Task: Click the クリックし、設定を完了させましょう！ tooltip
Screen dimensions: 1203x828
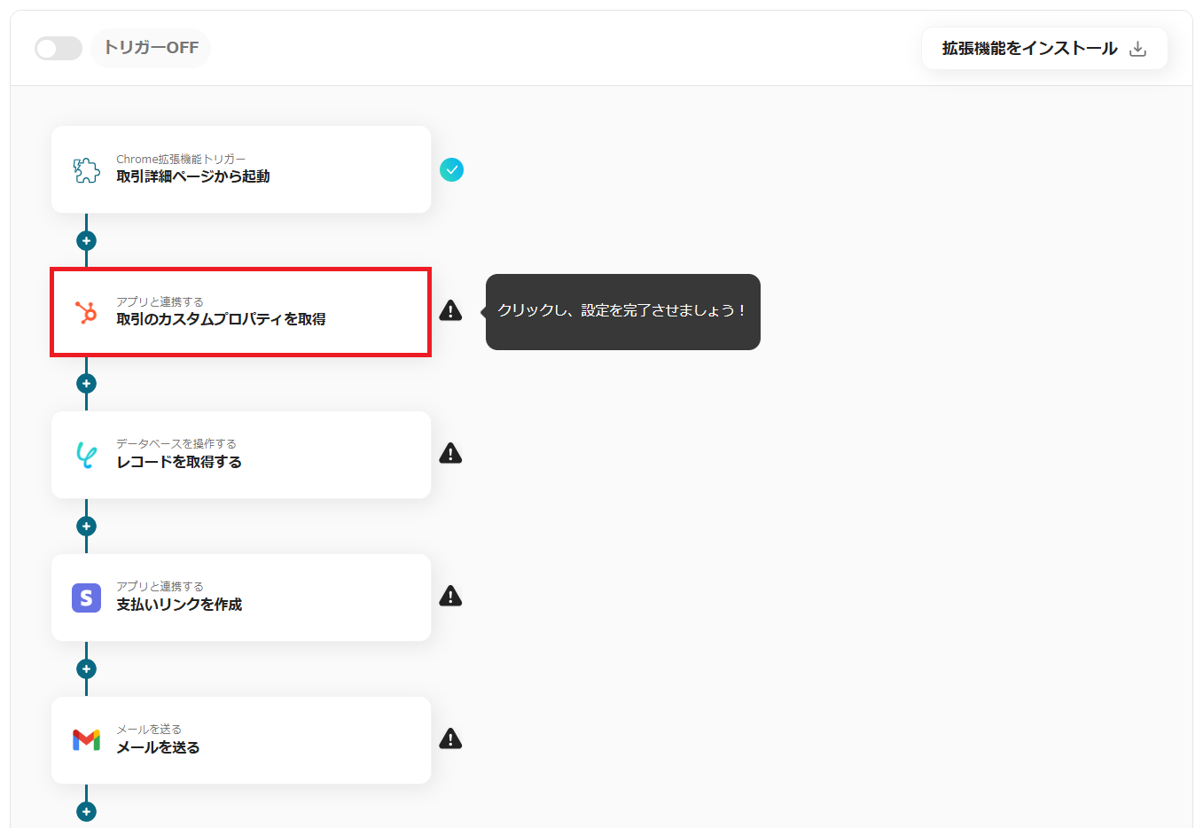Action: tap(623, 311)
